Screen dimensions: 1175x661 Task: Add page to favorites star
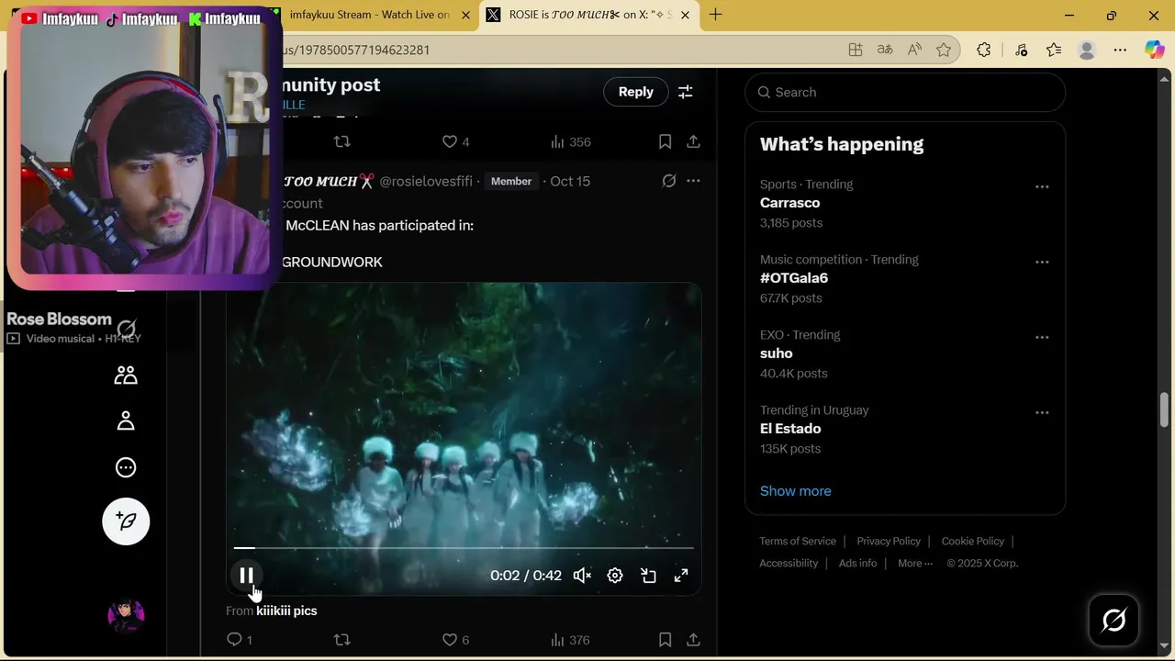tap(944, 50)
